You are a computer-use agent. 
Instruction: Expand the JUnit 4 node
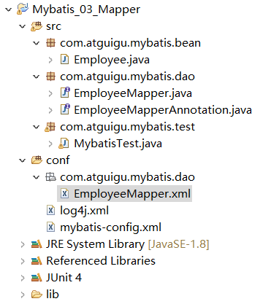click(23, 278)
